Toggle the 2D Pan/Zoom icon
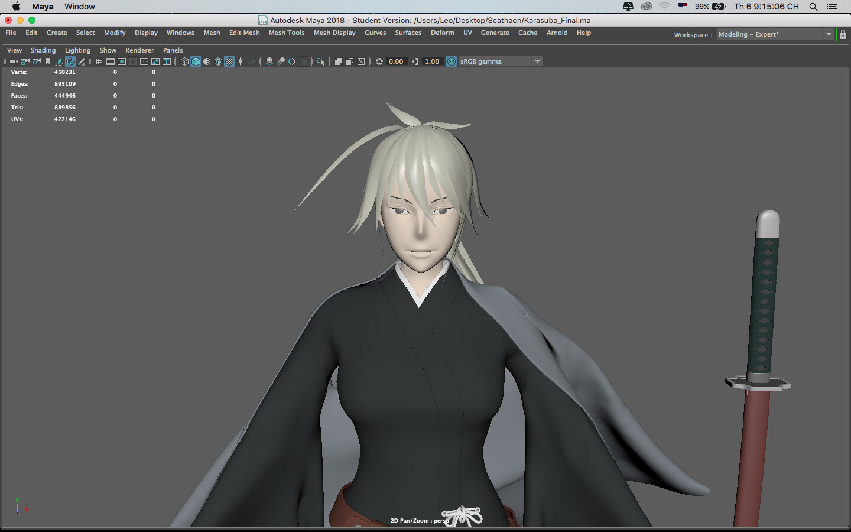This screenshot has width=851, height=532. tap(70, 61)
